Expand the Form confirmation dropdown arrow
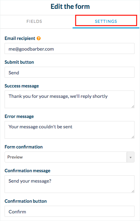 [131, 157]
